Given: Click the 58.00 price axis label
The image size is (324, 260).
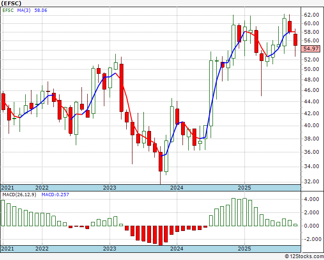Looking at the screenshot, I should 312,32.
